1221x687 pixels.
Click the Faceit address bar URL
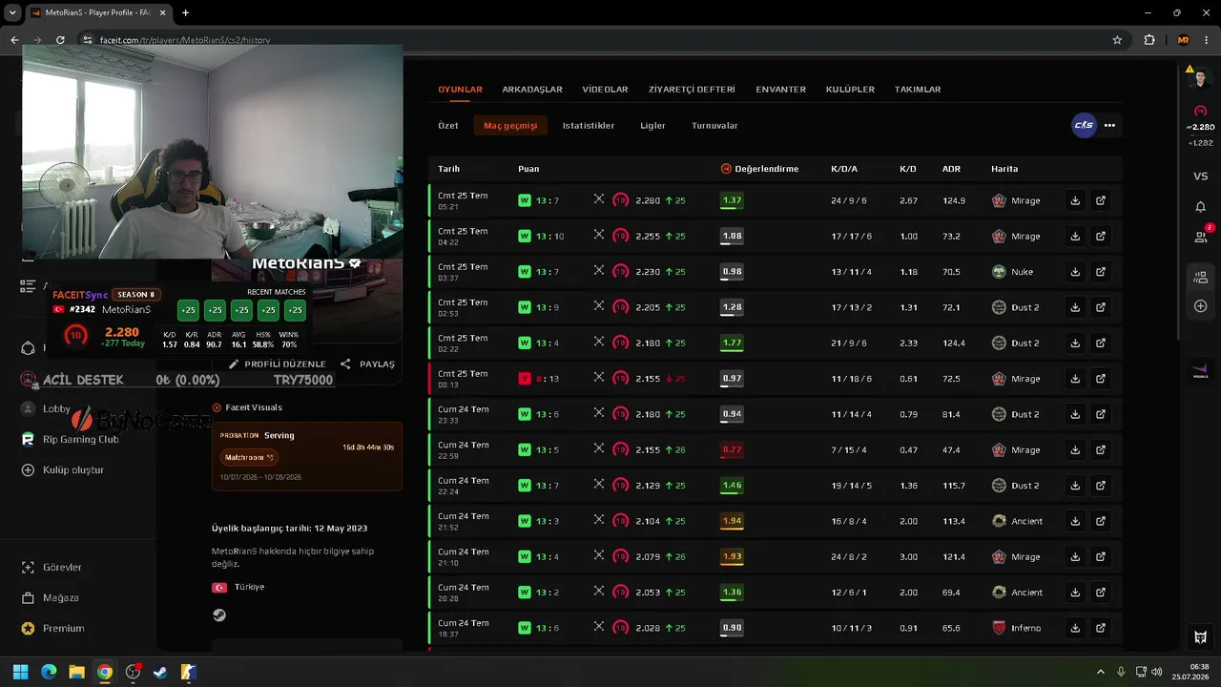tap(185, 40)
